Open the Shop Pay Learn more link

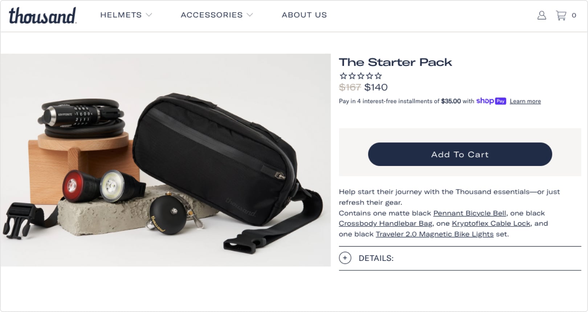525,101
